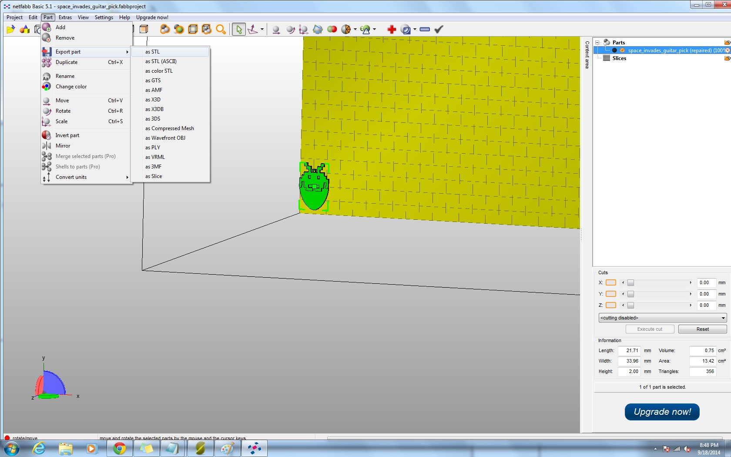Open Google Chrome from the taskbar
Image resolution: width=731 pixels, height=457 pixels.
pyautogui.click(x=119, y=448)
